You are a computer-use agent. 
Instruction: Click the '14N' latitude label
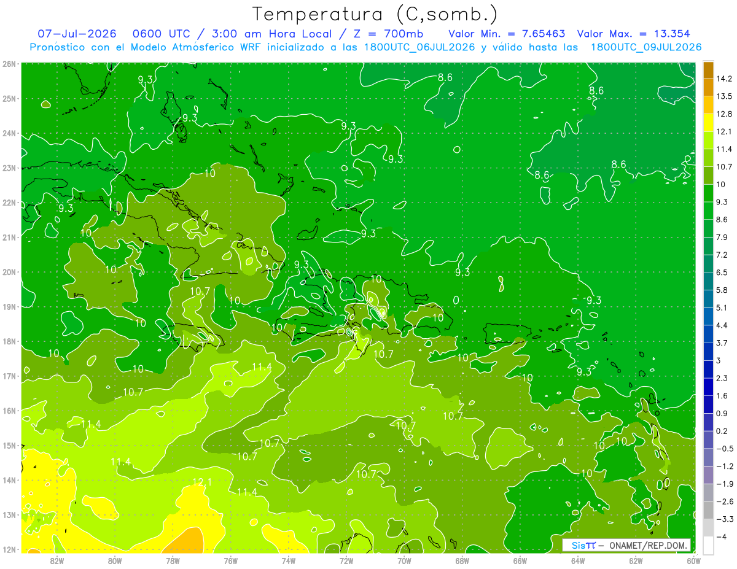pos(9,480)
